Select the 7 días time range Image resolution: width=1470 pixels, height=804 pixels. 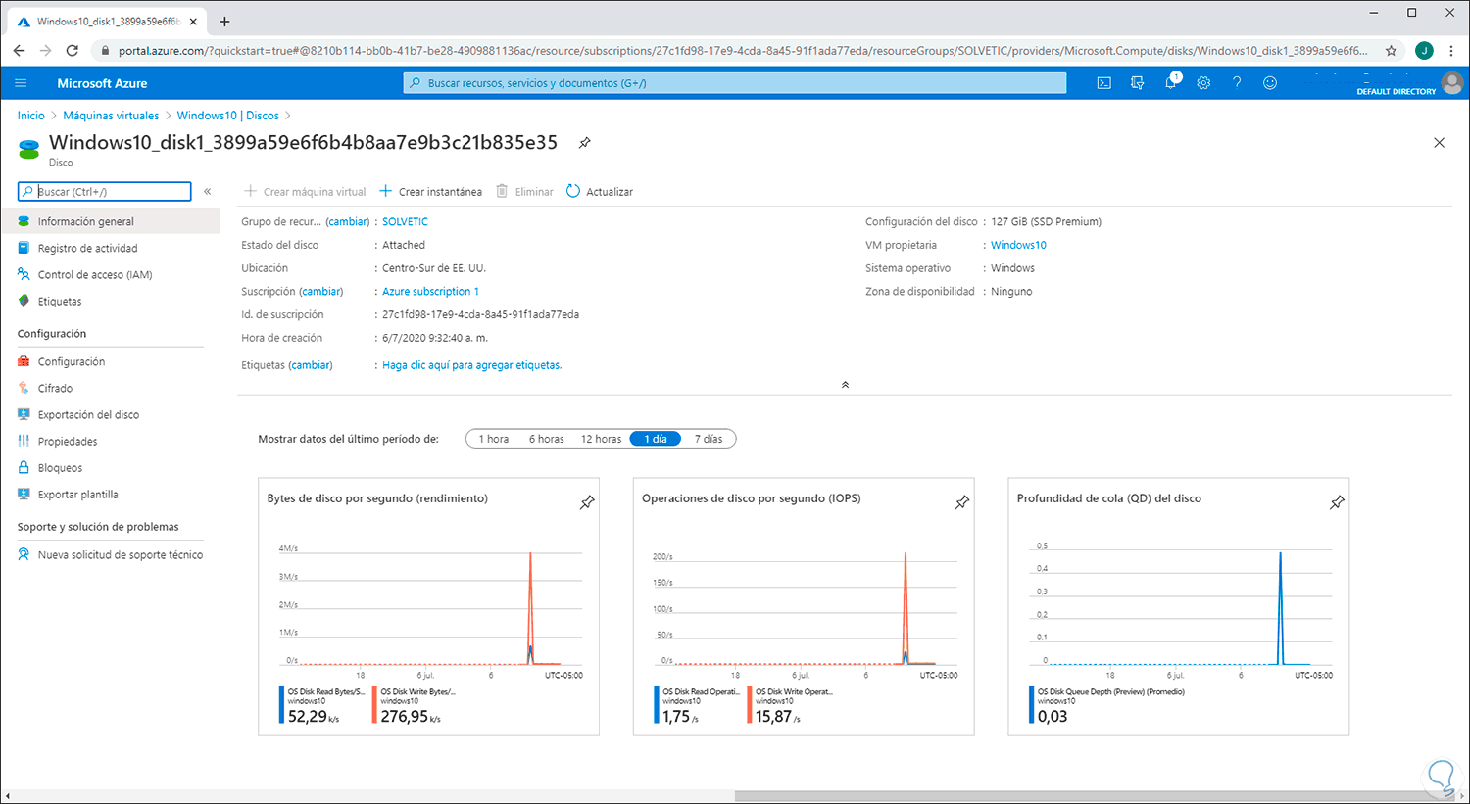[709, 439]
